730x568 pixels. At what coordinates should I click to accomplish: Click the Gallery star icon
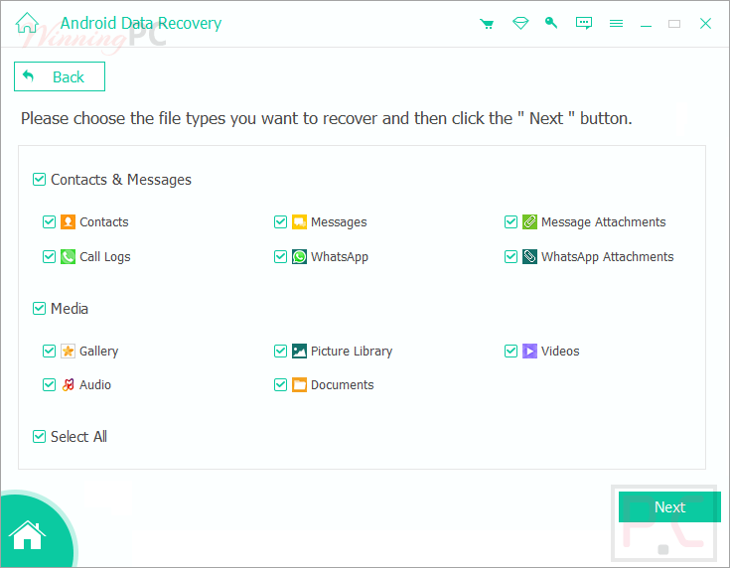[68, 351]
